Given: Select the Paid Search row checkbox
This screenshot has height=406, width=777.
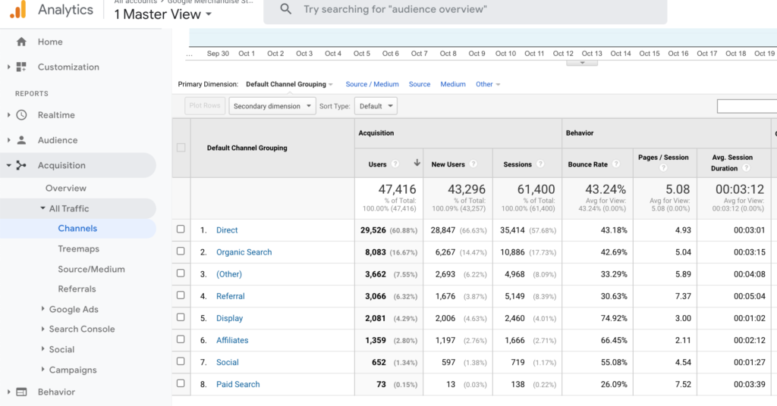Looking at the screenshot, I should [x=181, y=384].
